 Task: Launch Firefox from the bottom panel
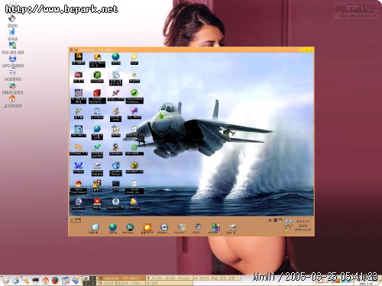[x=55, y=281]
